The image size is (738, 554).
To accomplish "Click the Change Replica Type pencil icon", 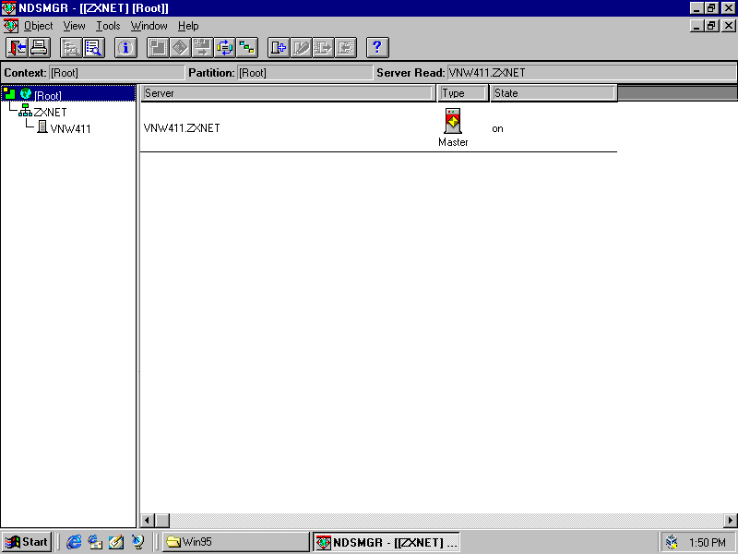I will tap(302, 48).
